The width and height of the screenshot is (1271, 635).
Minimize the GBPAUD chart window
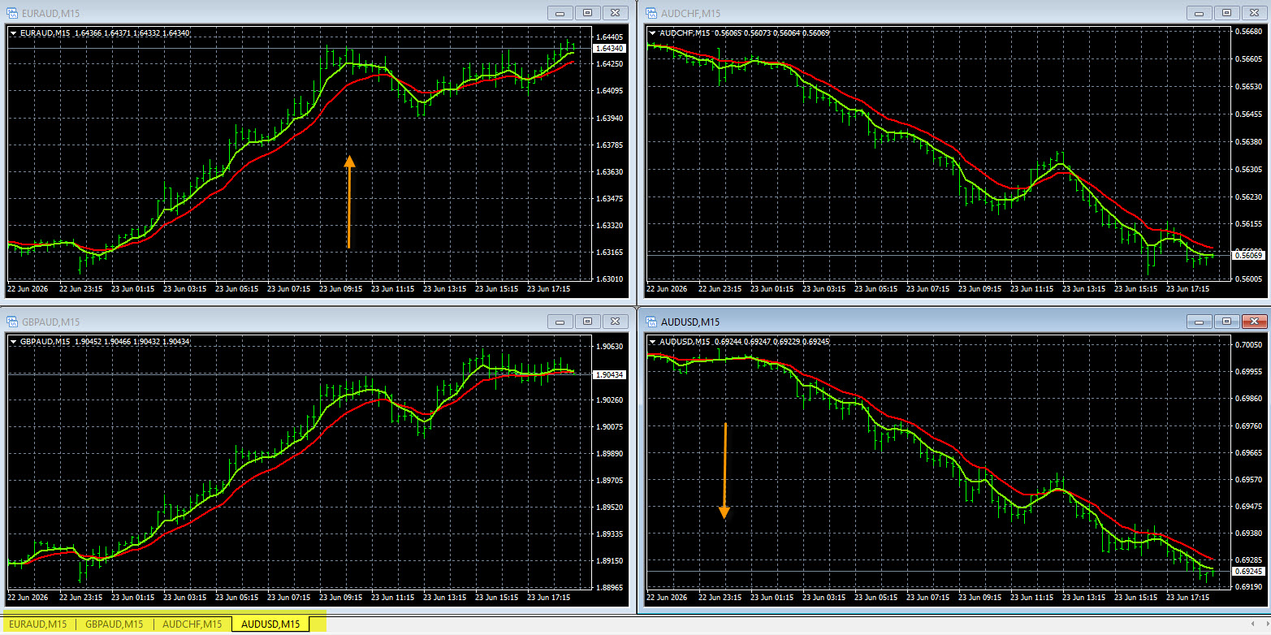(560, 322)
